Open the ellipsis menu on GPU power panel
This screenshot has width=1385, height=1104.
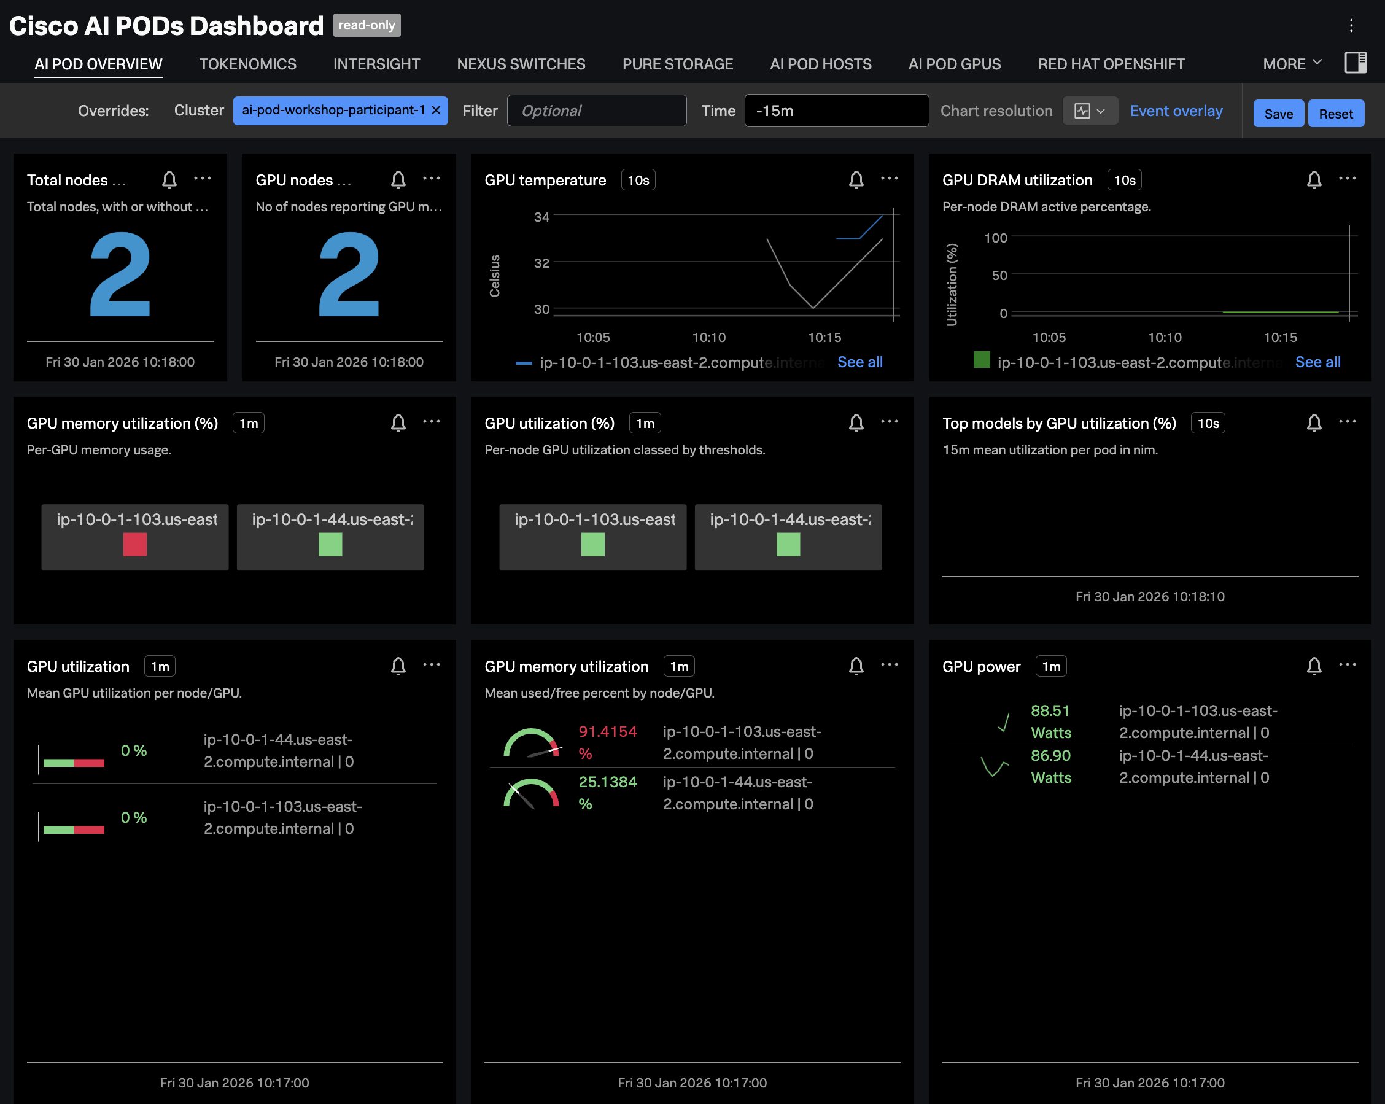click(1347, 666)
